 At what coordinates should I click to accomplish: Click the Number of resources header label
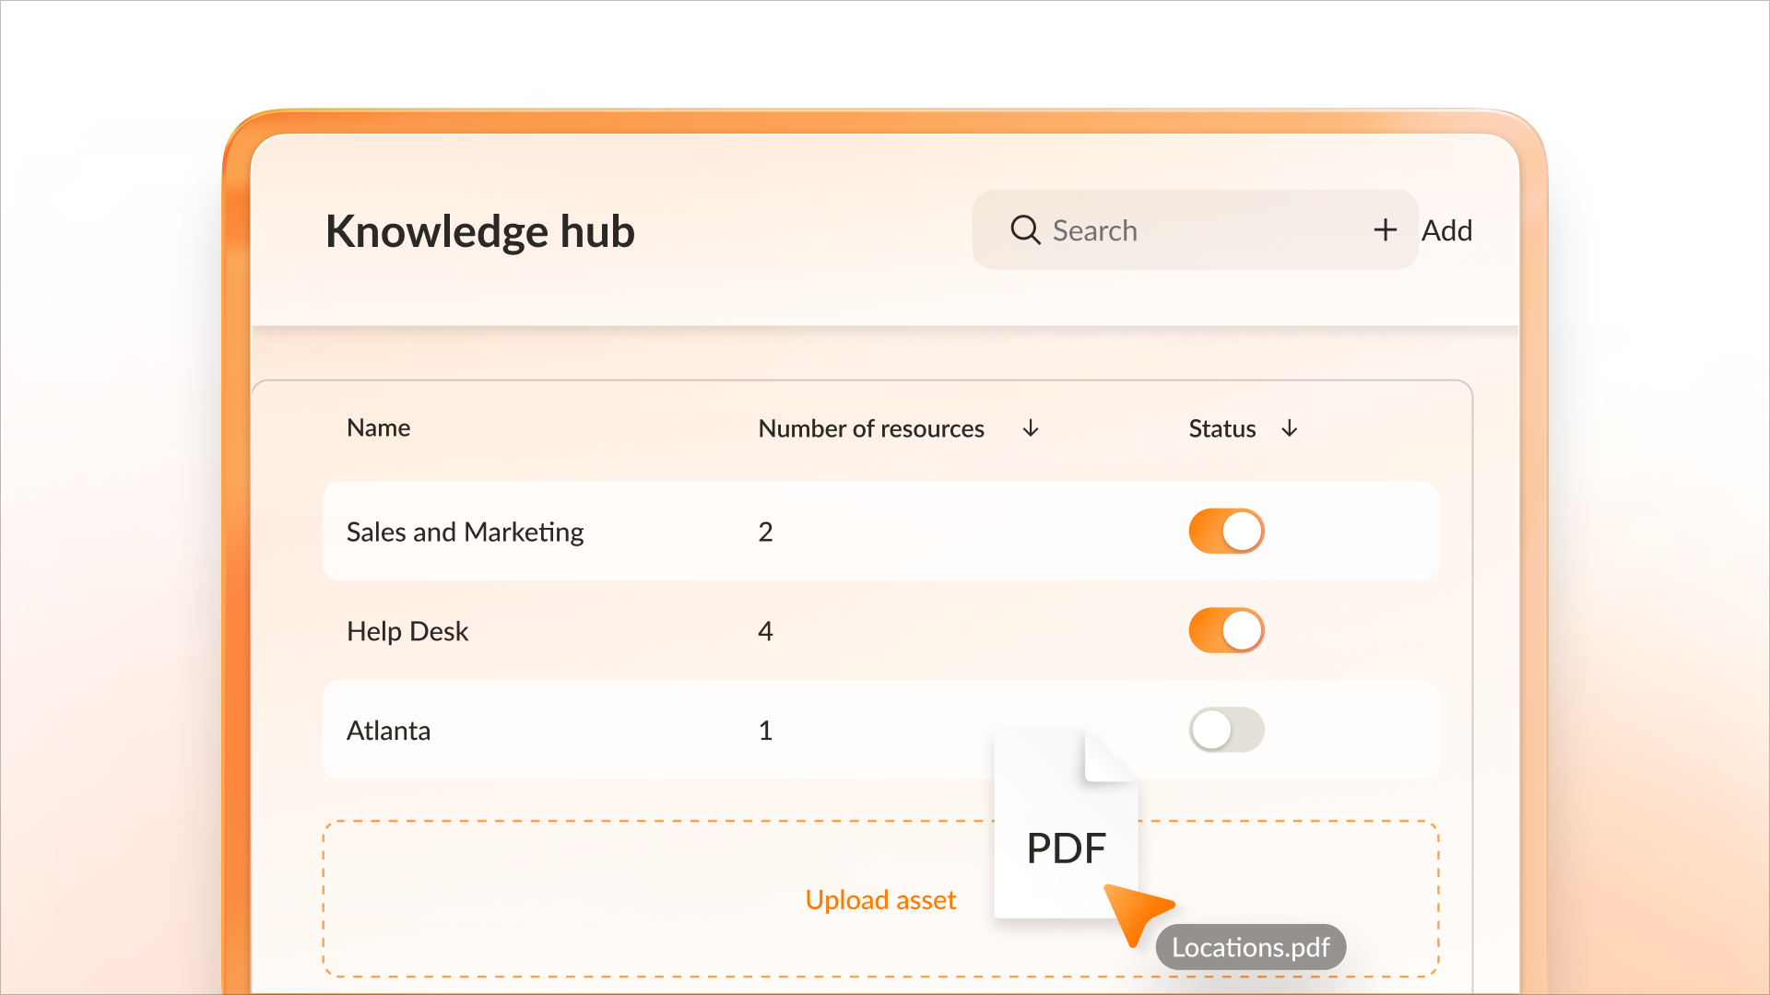click(870, 428)
